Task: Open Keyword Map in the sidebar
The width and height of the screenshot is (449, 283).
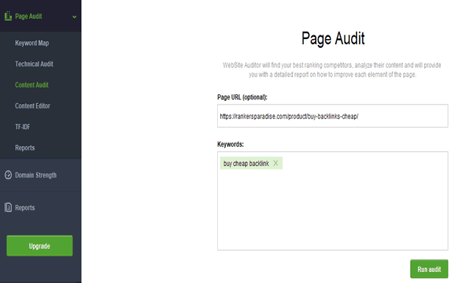Action: [x=32, y=43]
